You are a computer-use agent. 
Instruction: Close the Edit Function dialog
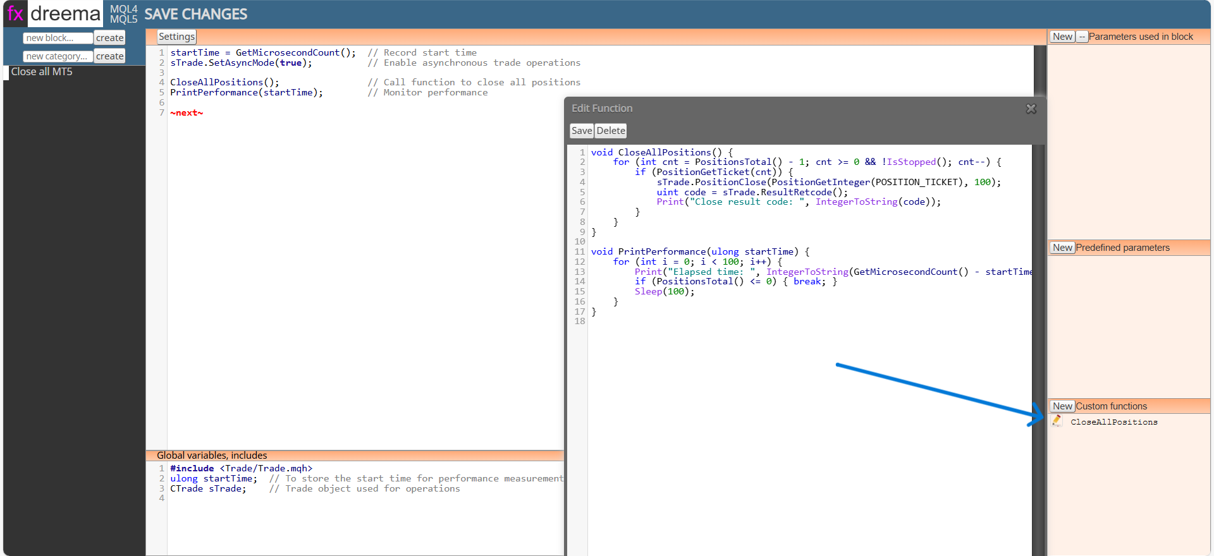tap(1031, 109)
